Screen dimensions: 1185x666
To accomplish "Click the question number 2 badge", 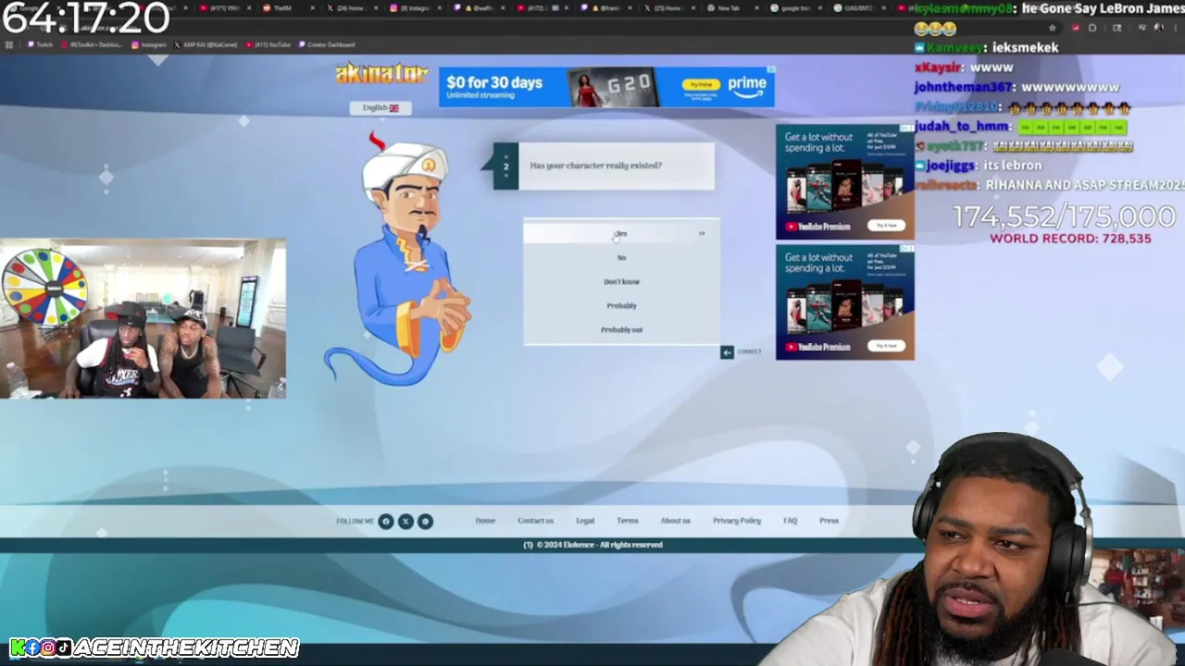I will [x=505, y=166].
